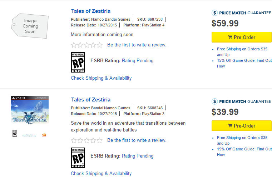Write the first review for the PS4 version

[x=137, y=45]
